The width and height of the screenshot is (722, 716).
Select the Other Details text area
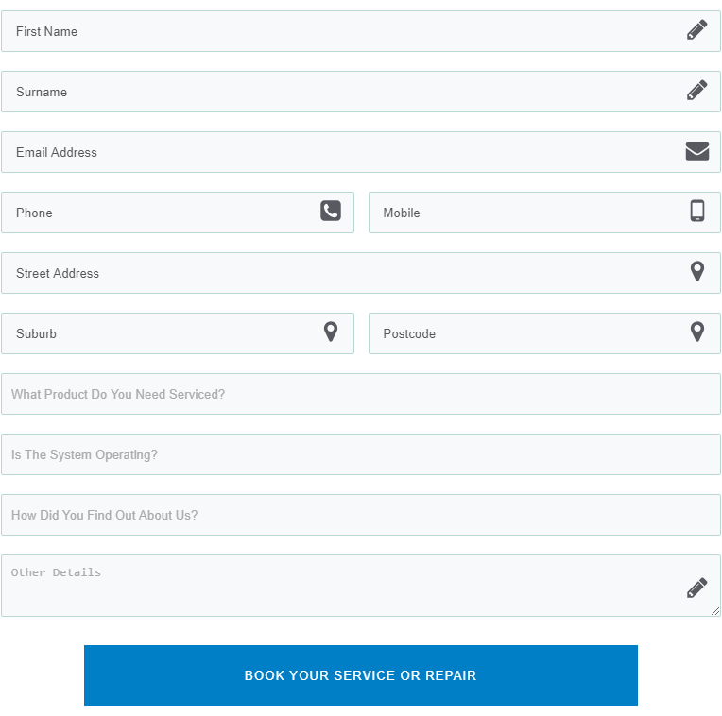click(x=361, y=586)
